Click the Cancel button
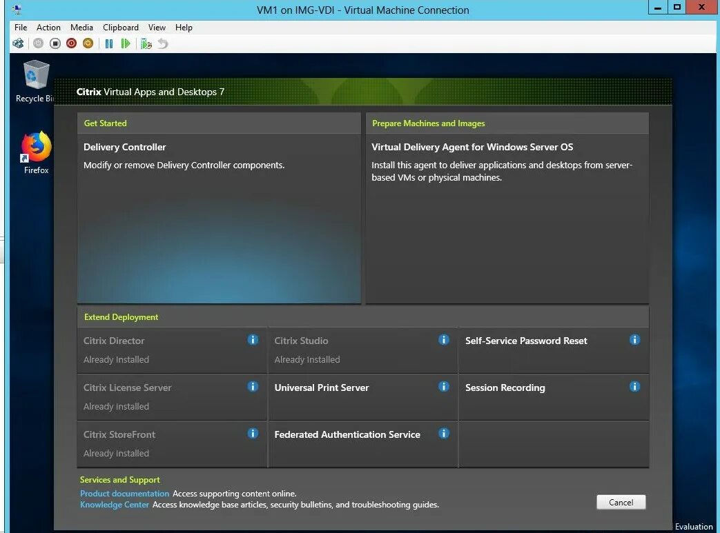Viewport: 720px width, 533px height. click(x=621, y=502)
